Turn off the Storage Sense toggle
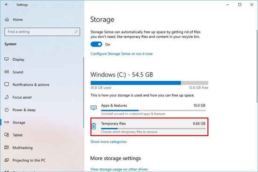The height and width of the screenshot is (172, 258). click(96, 44)
